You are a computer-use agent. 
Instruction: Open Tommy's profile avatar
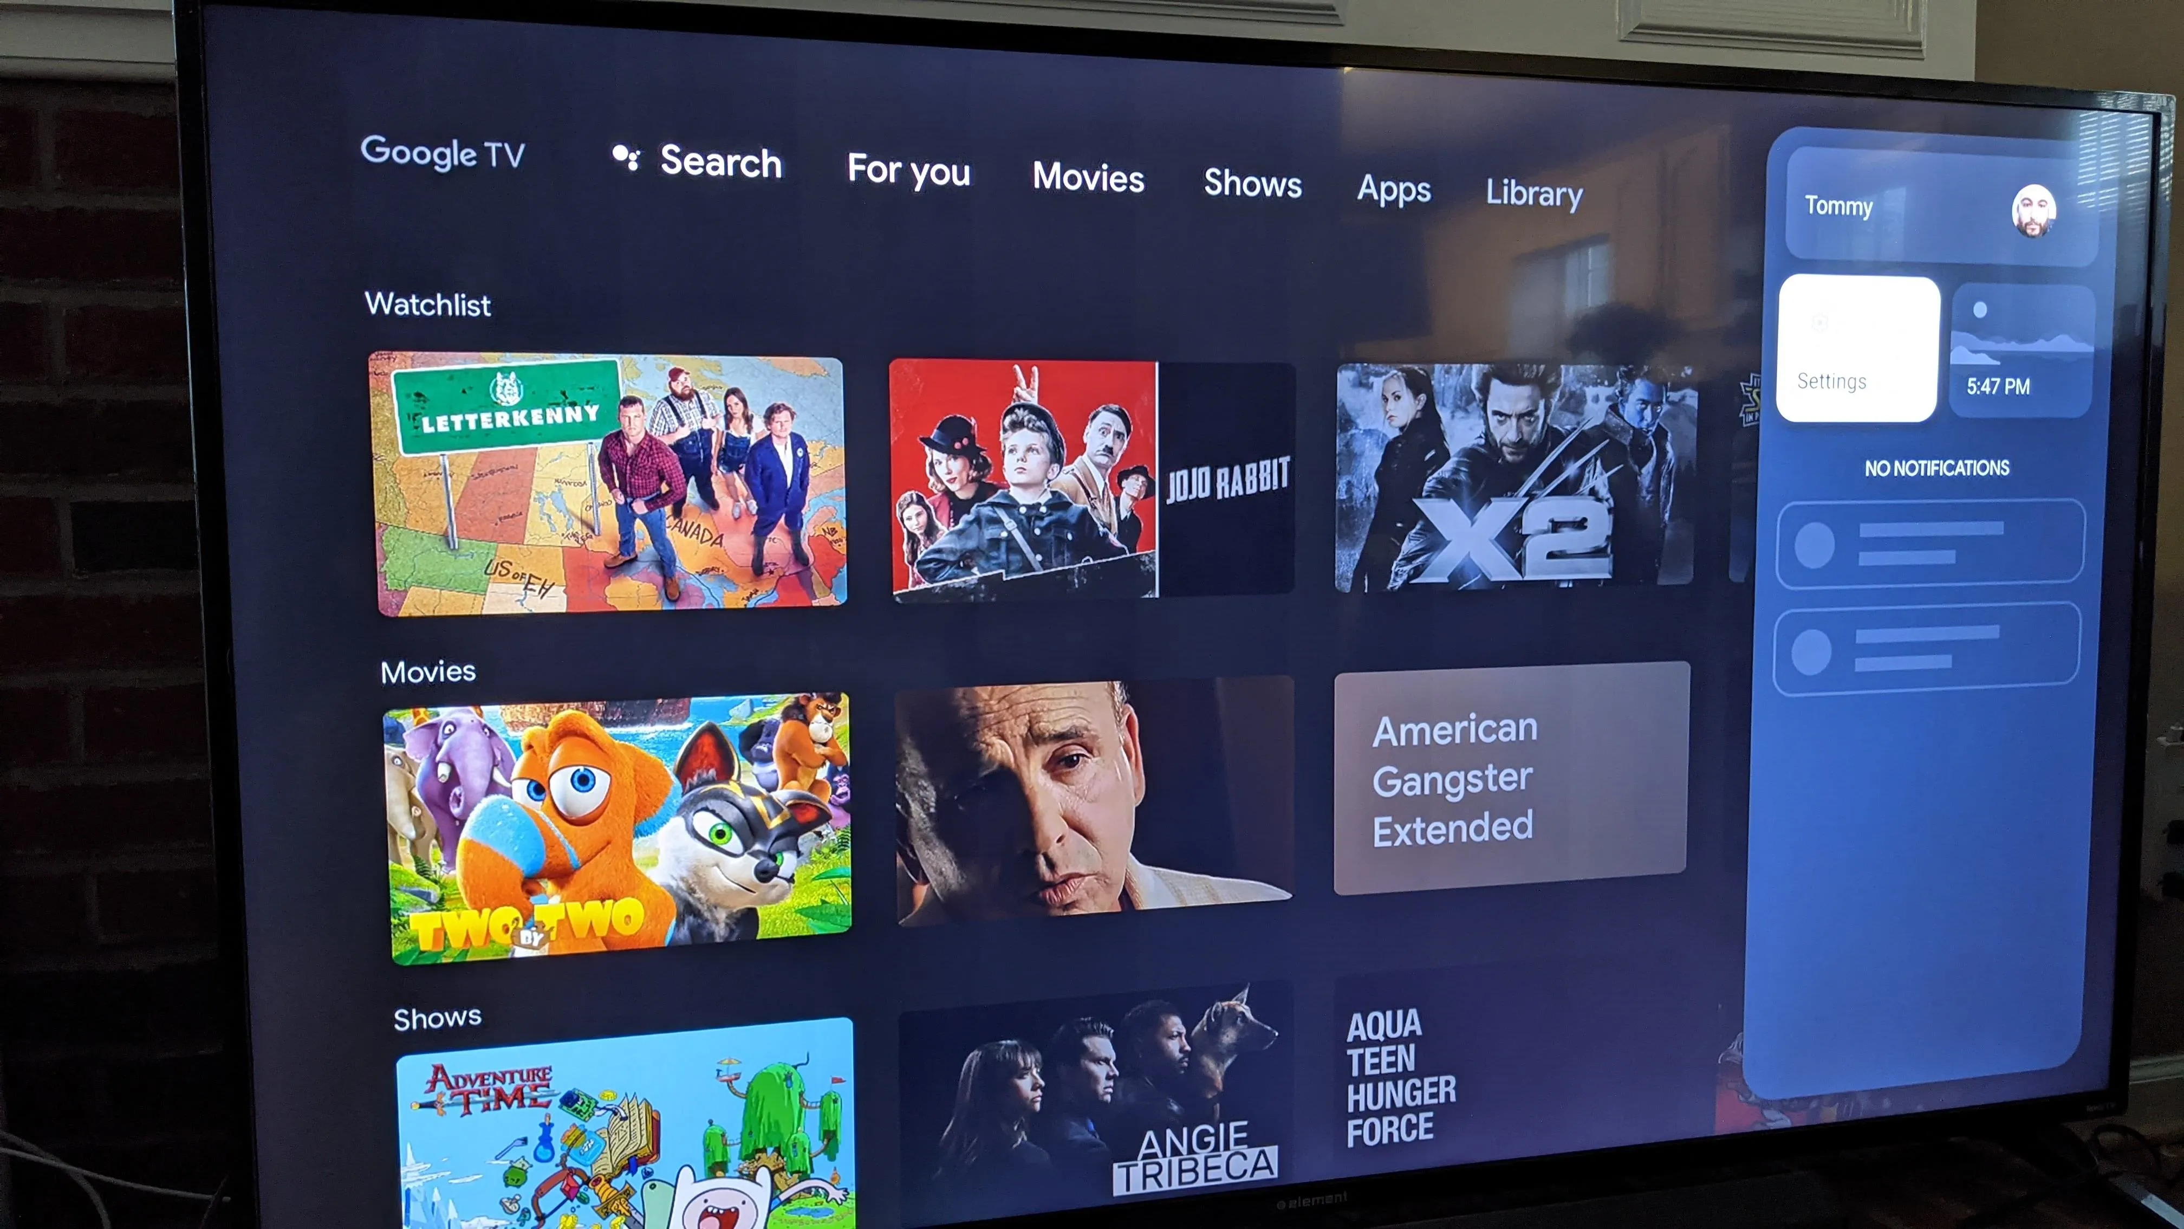click(x=2036, y=207)
